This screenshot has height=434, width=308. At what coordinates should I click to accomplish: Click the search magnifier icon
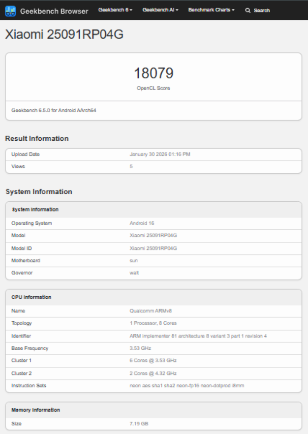point(248,11)
